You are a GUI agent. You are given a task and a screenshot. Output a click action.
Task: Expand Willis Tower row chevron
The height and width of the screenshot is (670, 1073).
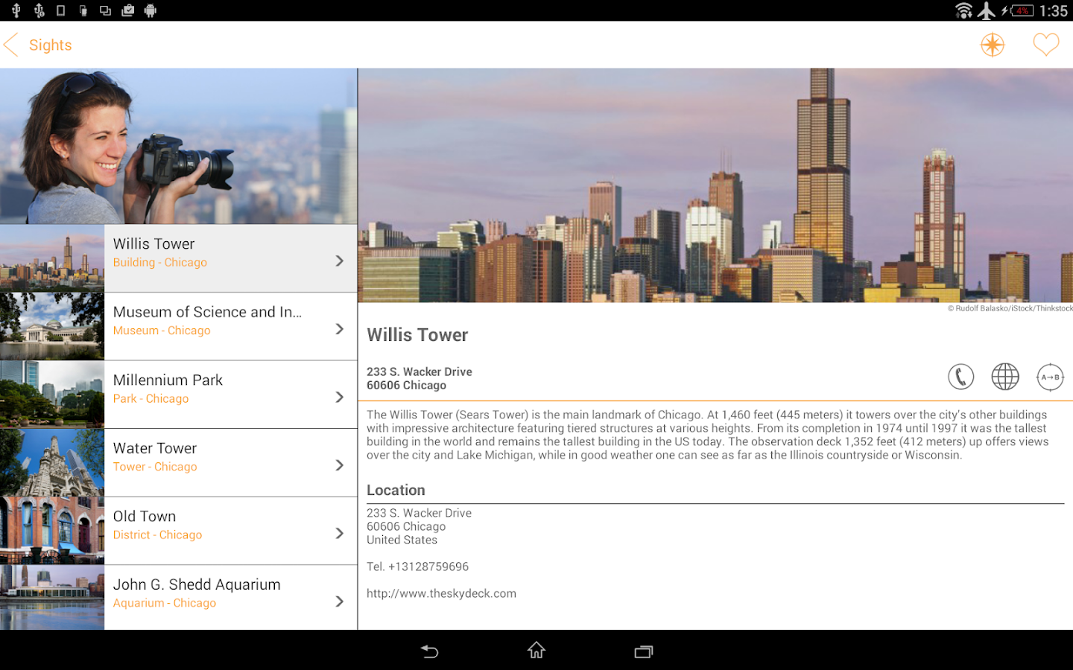[339, 261]
